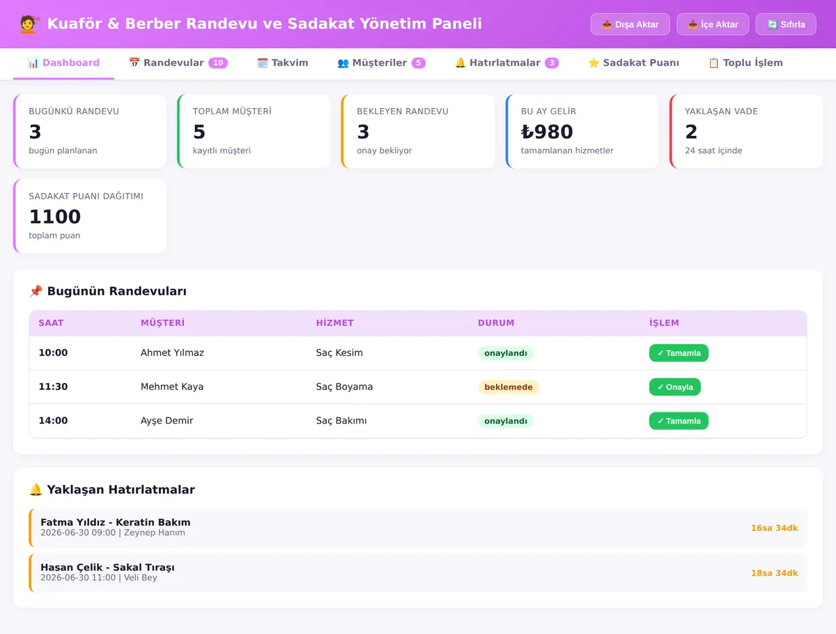Viewport: 836px width, 634px height.
Task: Click customer name Ahmet Yılmaz in table
Action: pos(172,353)
